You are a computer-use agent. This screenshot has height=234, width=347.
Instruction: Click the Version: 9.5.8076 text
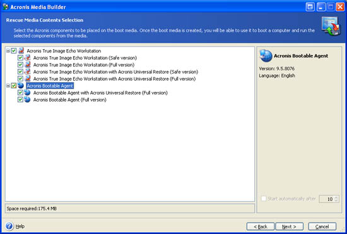(x=276, y=69)
